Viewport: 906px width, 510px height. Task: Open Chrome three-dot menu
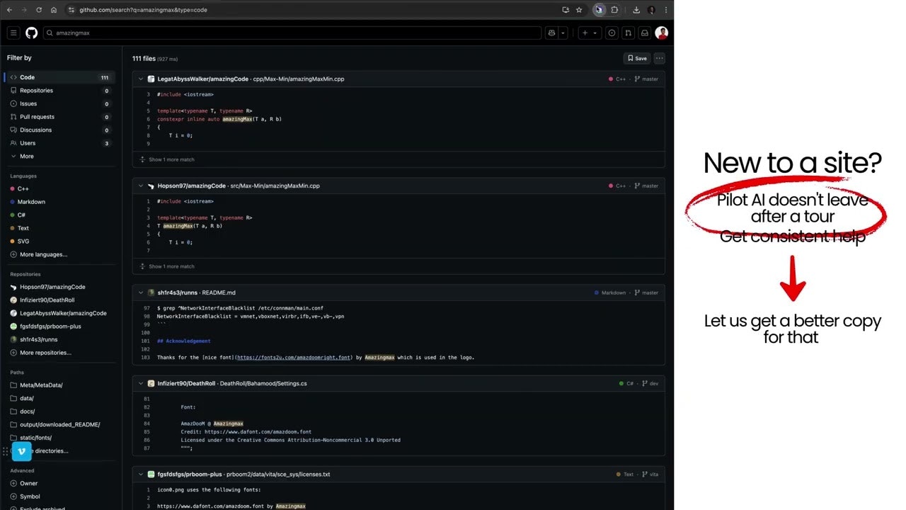(665, 10)
